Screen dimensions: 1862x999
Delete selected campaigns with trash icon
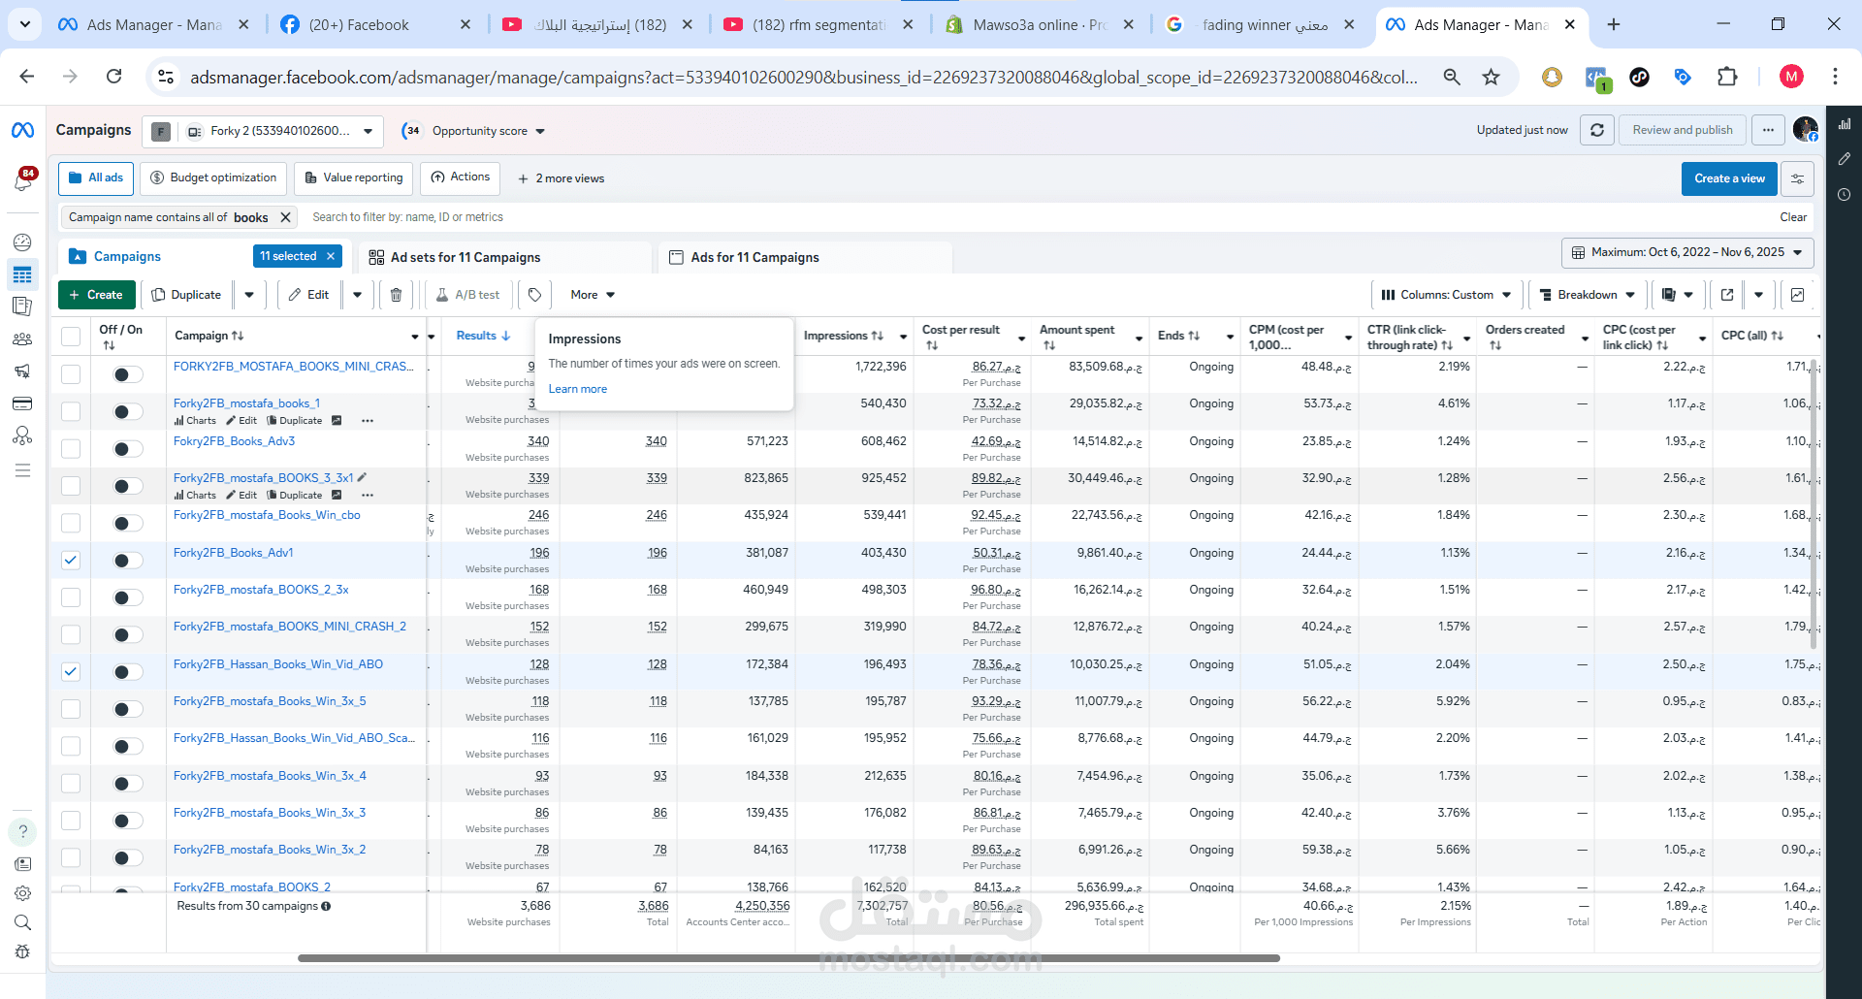(x=396, y=295)
